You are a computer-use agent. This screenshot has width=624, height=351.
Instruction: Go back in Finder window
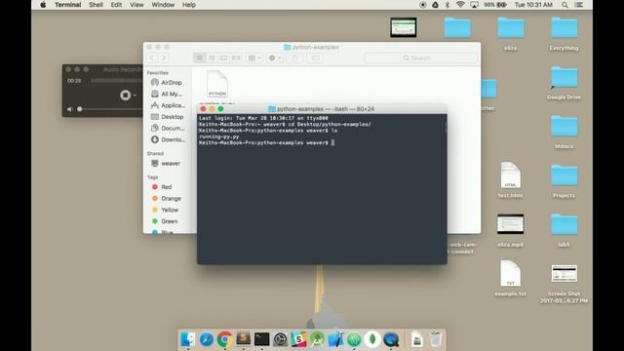click(x=152, y=58)
